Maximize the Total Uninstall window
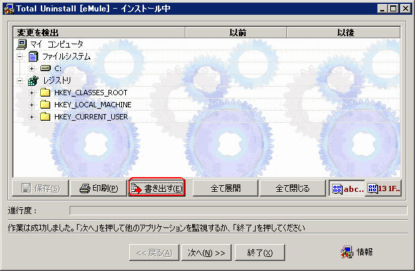Viewport: 415px width, 271px height. click(x=394, y=9)
